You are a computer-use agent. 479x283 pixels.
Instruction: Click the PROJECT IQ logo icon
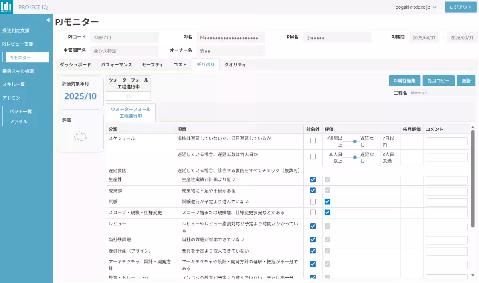coord(6,7)
